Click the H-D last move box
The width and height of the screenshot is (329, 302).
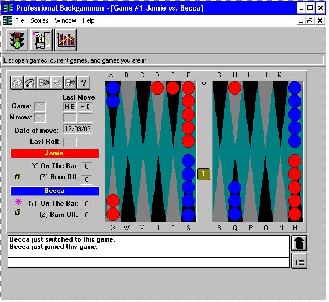(x=85, y=107)
